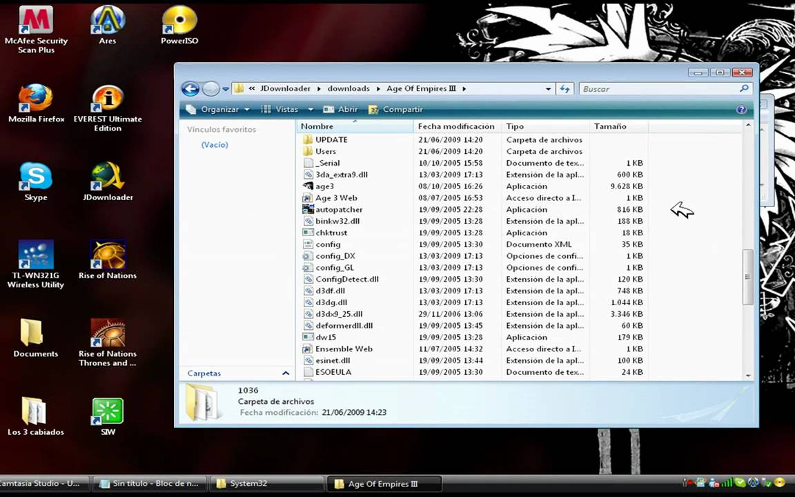Screen dimensions: 795x497
Task: Expand subfolders arrow after downloads breadcrumb
Action: pyautogui.click(x=378, y=89)
